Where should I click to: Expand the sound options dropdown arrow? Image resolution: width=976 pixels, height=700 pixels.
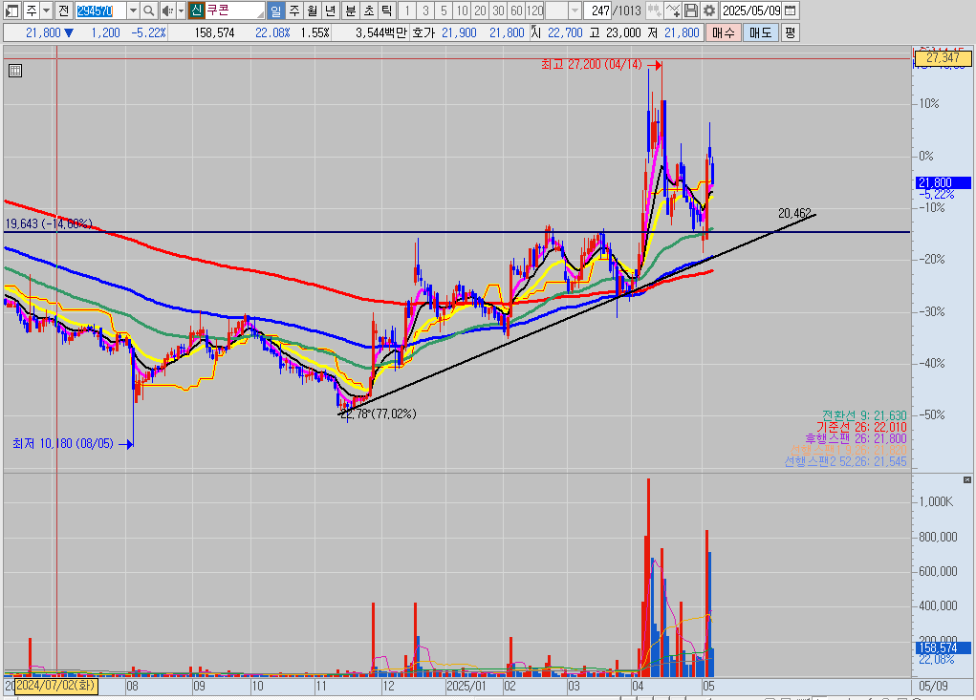[x=181, y=11]
